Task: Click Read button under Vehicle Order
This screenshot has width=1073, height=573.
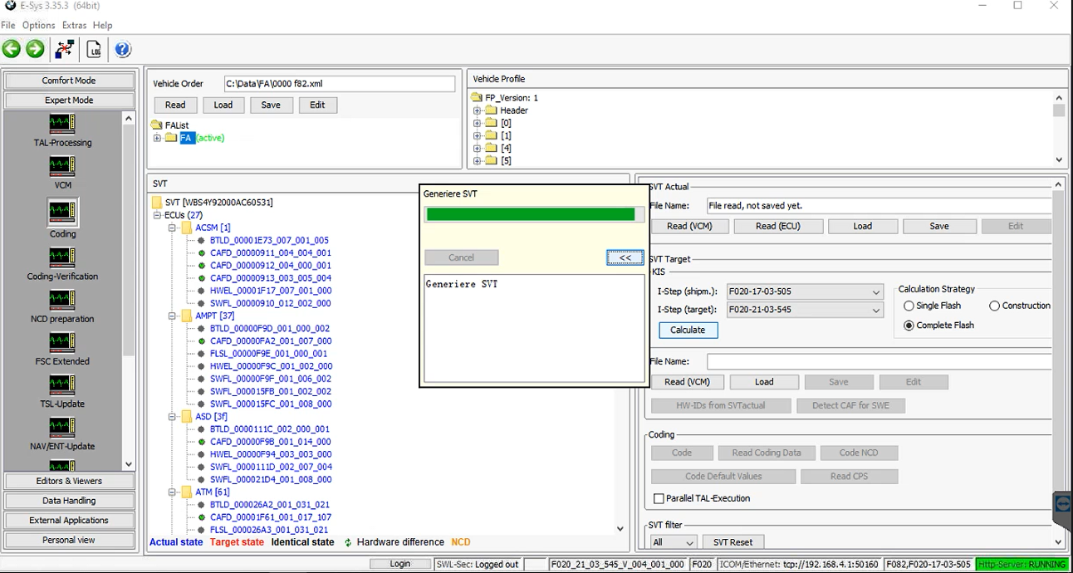Action: pyautogui.click(x=175, y=105)
